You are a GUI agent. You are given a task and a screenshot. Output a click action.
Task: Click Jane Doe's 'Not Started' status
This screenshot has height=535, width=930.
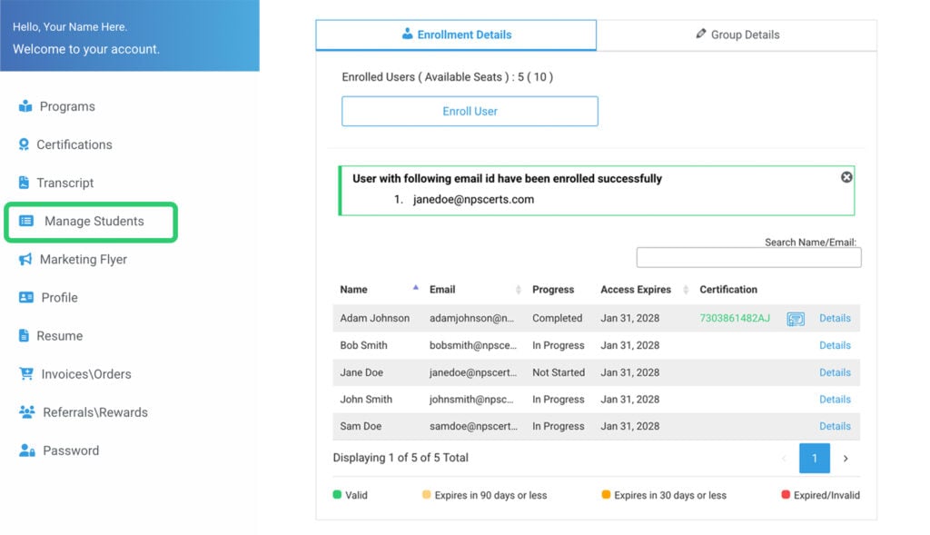click(559, 372)
